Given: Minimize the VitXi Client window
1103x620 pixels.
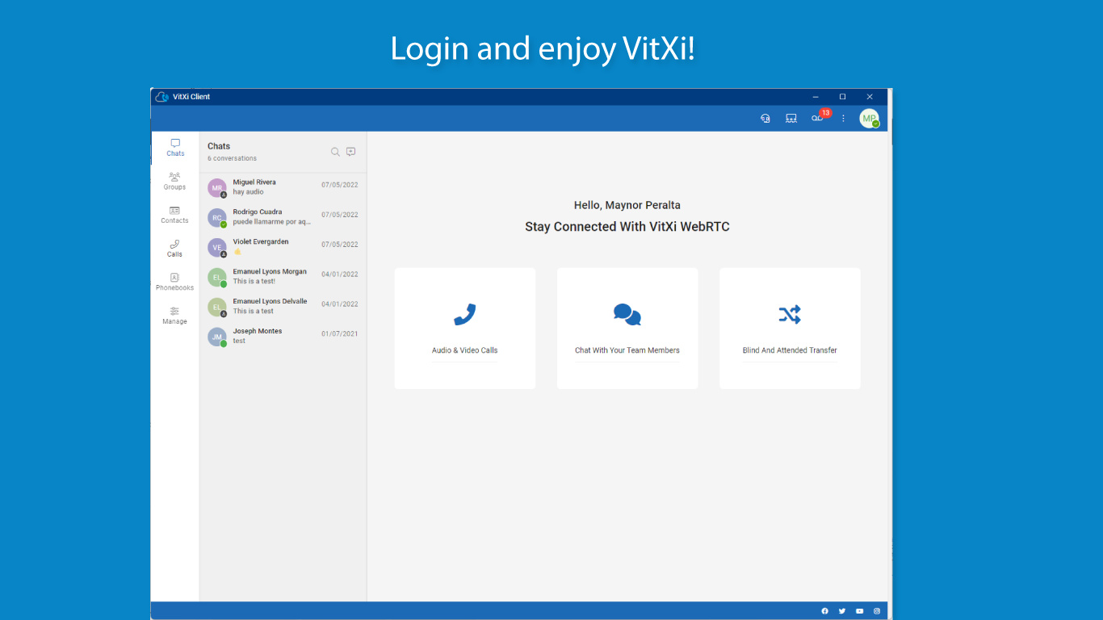Looking at the screenshot, I should [816, 97].
